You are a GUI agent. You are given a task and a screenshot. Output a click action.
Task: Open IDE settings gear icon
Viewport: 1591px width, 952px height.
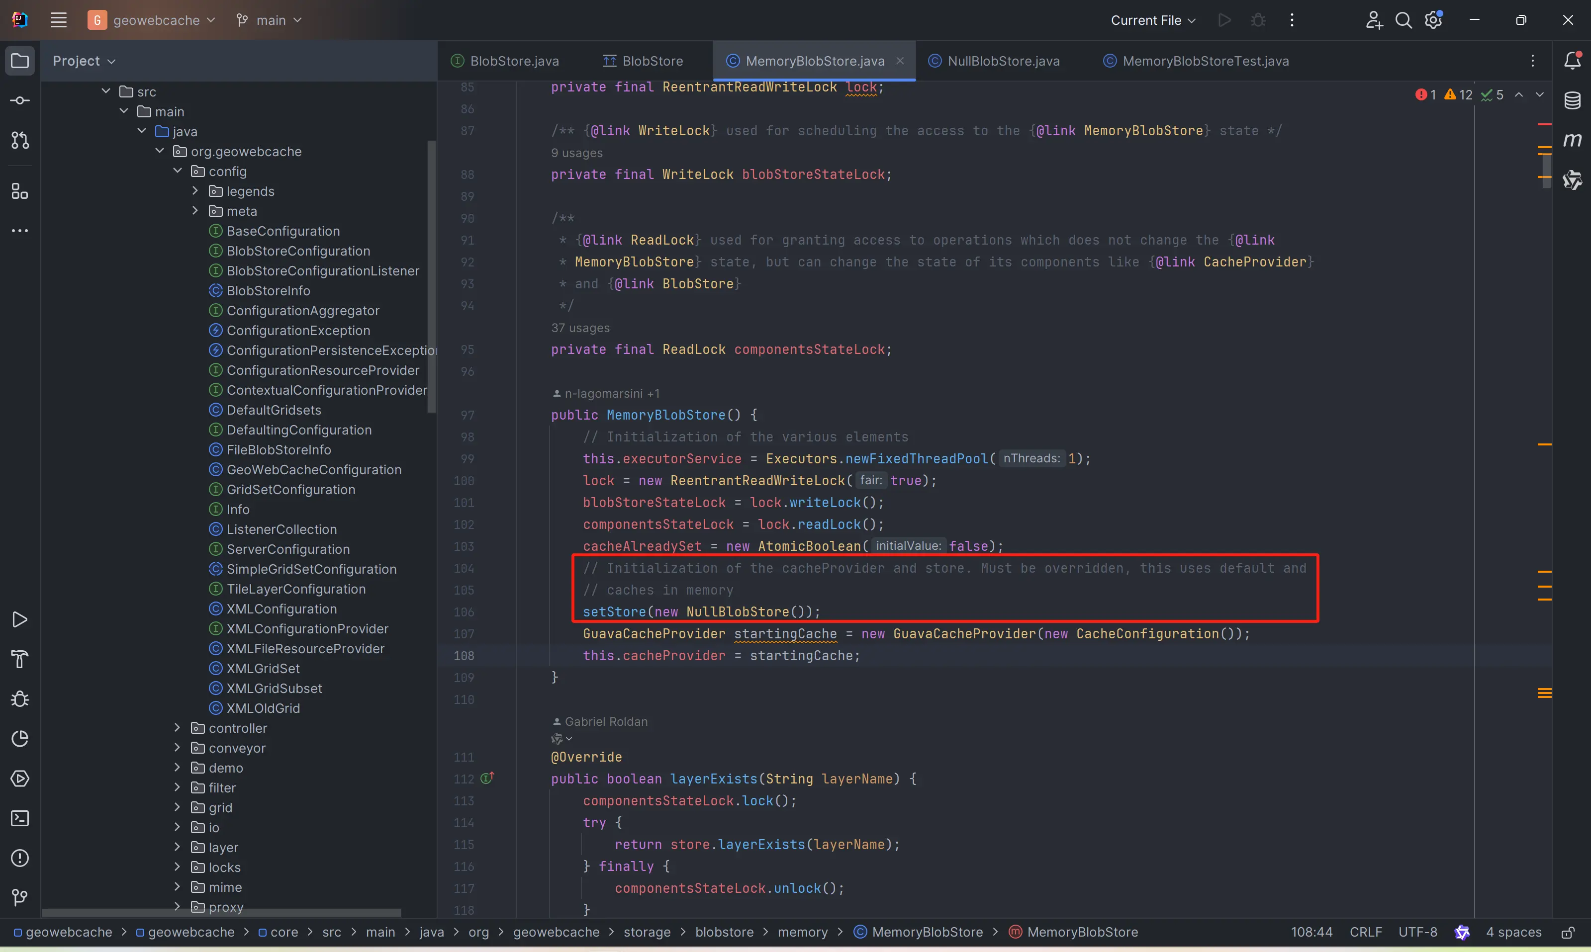pos(1433,20)
